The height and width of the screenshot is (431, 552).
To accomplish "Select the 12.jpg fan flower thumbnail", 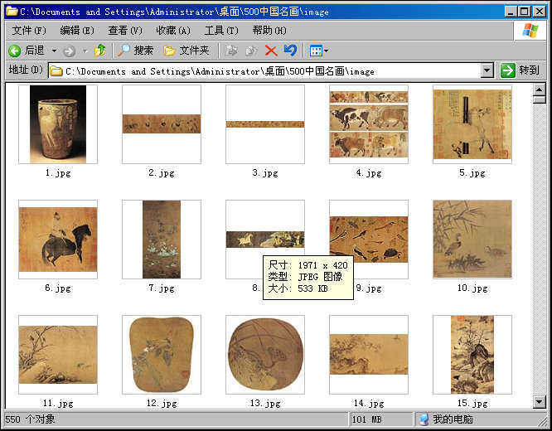I will click(162, 355).
